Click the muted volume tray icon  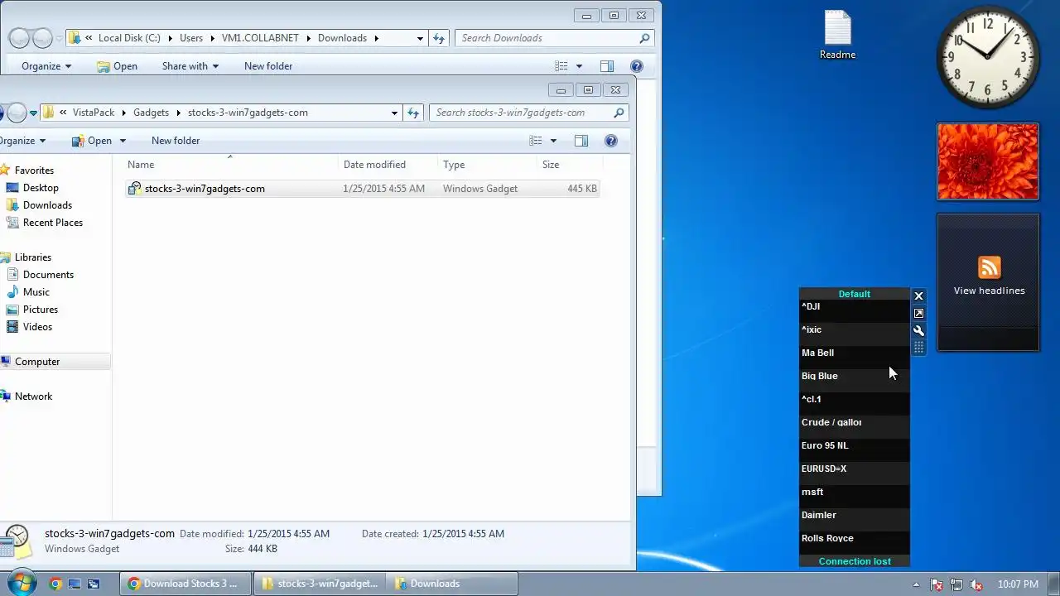tap(976, 584)
